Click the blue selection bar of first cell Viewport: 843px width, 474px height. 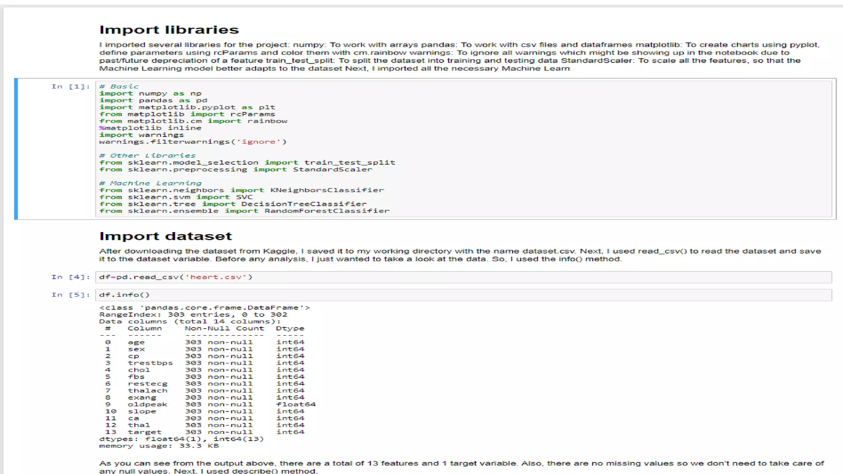point(16,149)
